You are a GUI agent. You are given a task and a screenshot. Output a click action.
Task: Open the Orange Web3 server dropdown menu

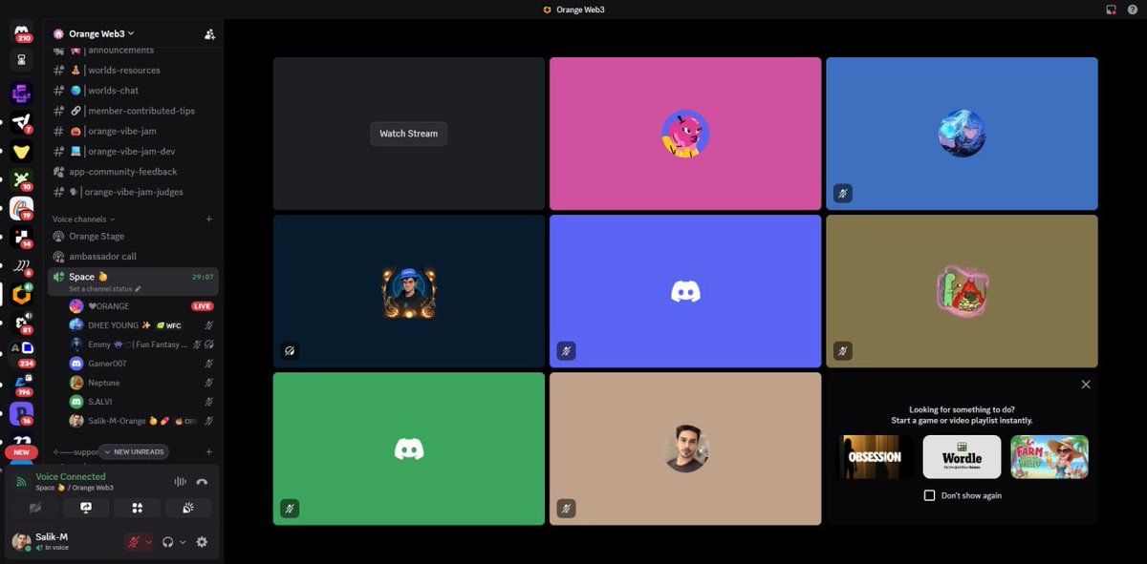[x=102, y=33]
